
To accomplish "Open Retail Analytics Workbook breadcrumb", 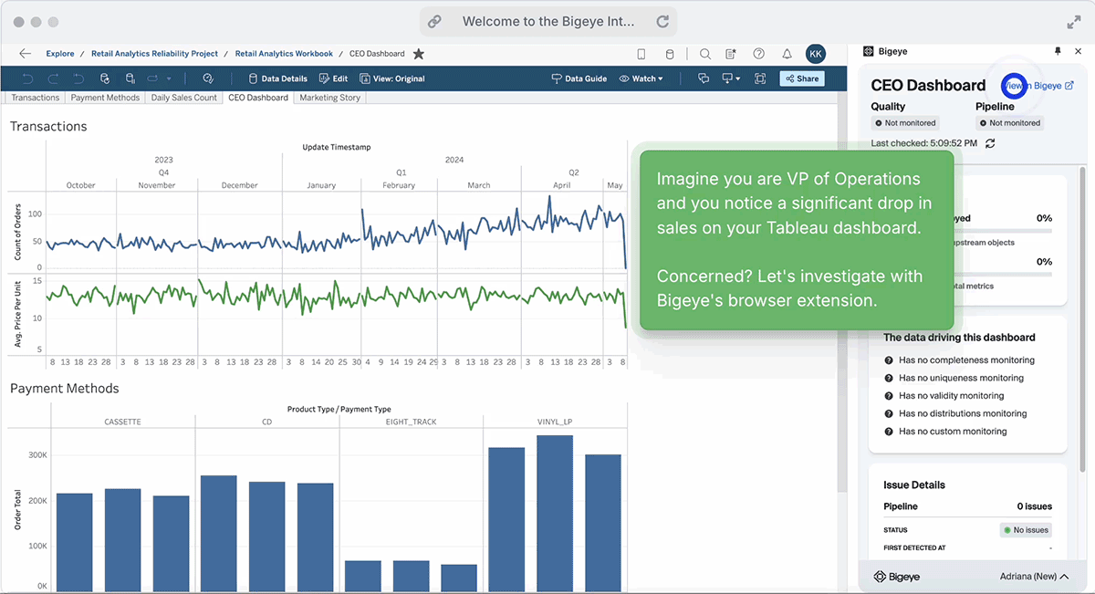I will click(284, 54).
